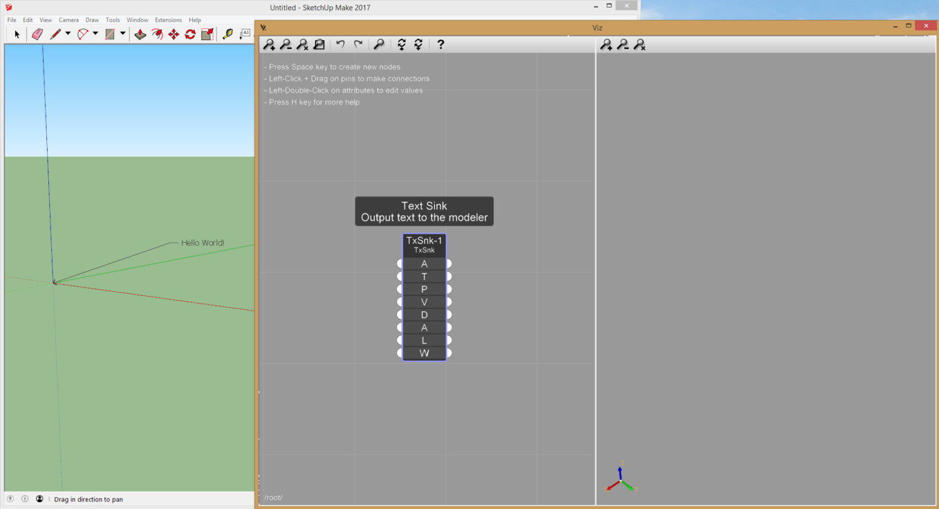Viewport: 939px width, 509px height.
Task: Click the Redo arrow in Viz
Action: pyautogui.click(x=358, y=44)
